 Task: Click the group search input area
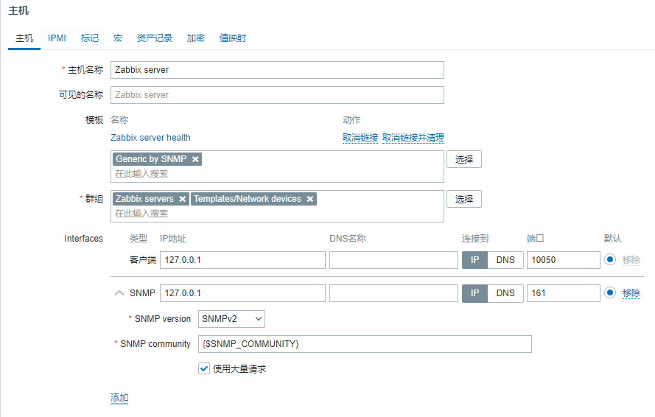point(276,214)
